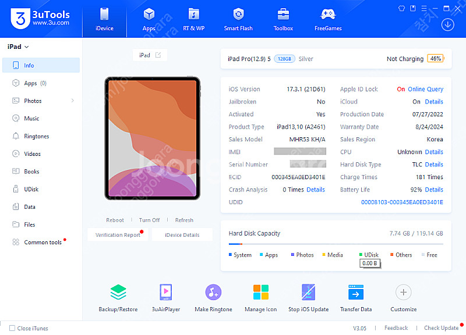Toggle the Close iTunes checkbox
466x335 pixels.
pos(12,328)
